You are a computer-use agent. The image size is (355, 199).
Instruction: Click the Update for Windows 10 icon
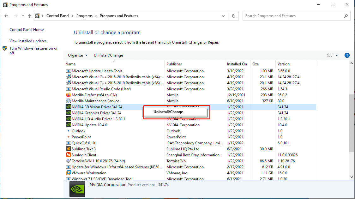68,167
